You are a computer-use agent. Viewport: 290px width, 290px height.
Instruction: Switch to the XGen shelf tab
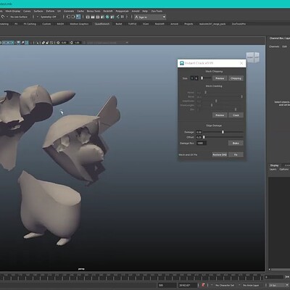(x=146, y=24)
